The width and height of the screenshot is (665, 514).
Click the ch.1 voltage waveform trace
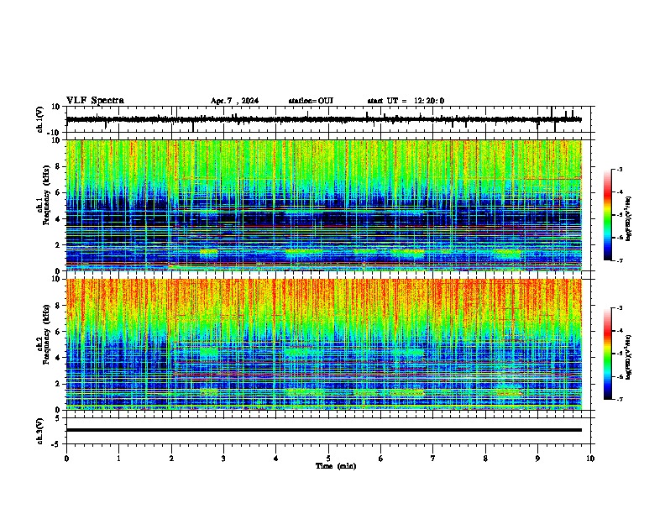click(x=323, y=120)
